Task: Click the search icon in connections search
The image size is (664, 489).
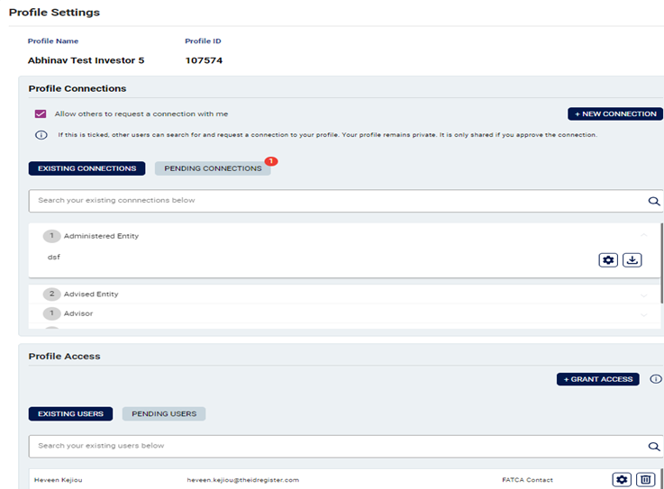Action: pos(654,201)
